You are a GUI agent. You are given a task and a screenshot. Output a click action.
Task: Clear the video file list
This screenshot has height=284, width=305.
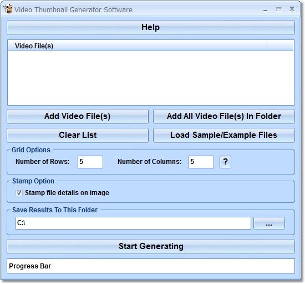pos(78,135)
